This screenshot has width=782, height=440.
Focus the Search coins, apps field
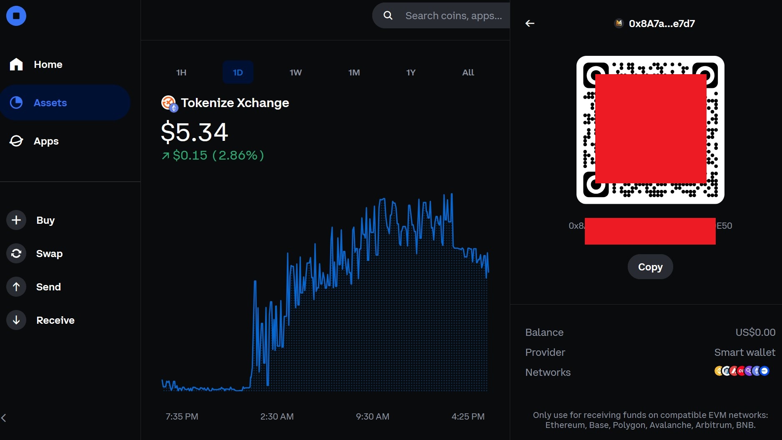441,15
